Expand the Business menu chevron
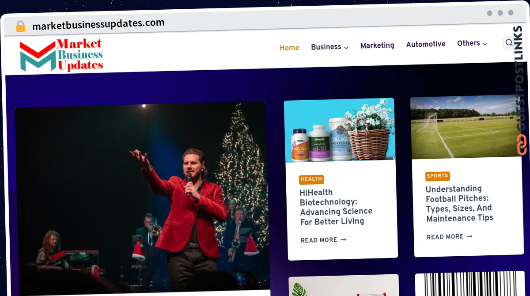 [346, 47]
